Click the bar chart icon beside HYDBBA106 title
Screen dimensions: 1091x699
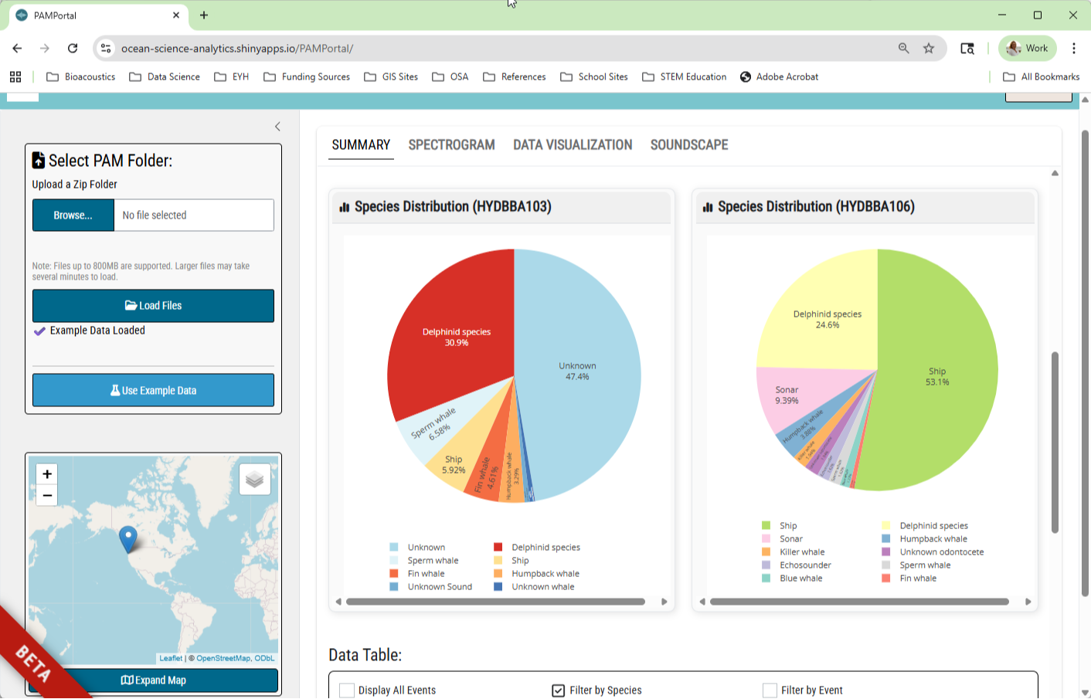point(708,207)
